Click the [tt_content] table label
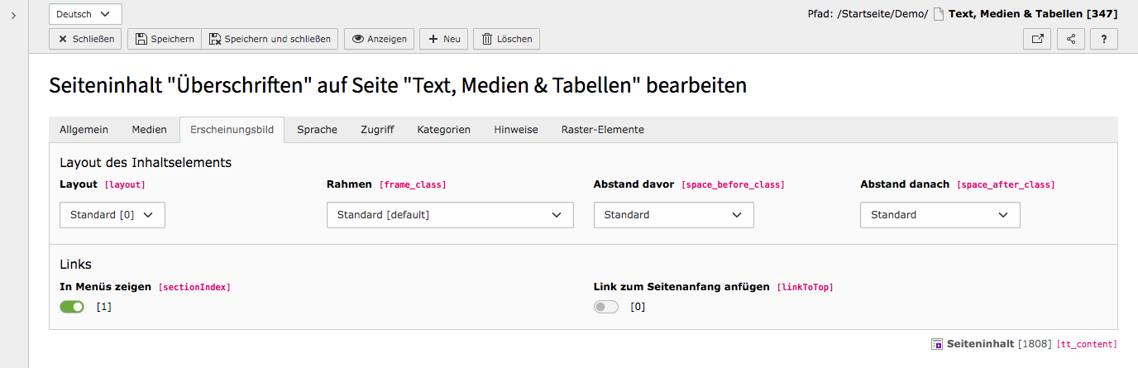 [x=1087, y=344]
